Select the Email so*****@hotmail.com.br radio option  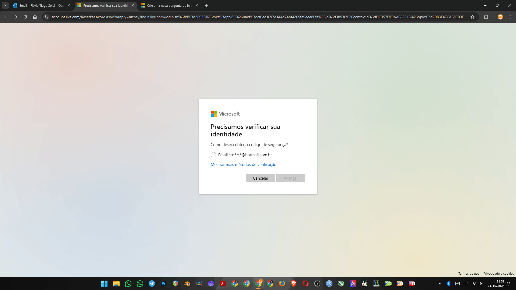[x=213, y=155]
